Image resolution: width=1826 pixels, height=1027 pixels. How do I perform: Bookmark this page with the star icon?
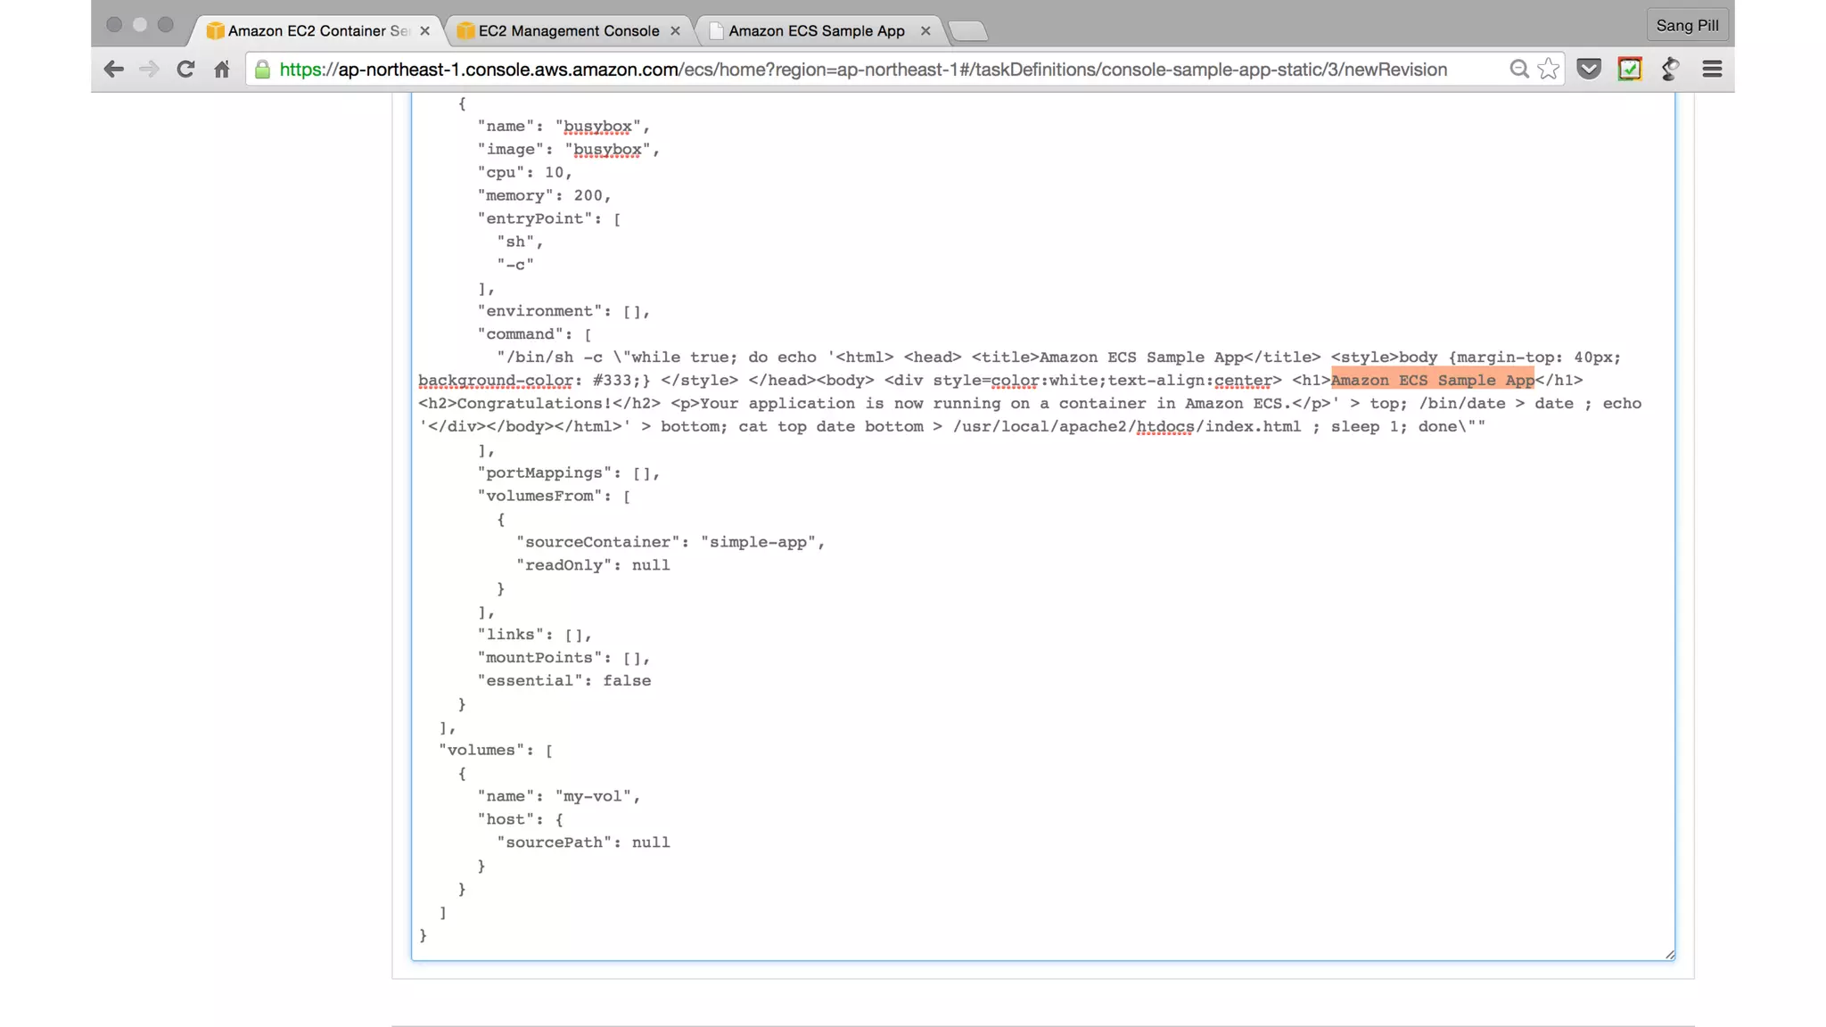pyautogui.click(x=1549, y=70)
